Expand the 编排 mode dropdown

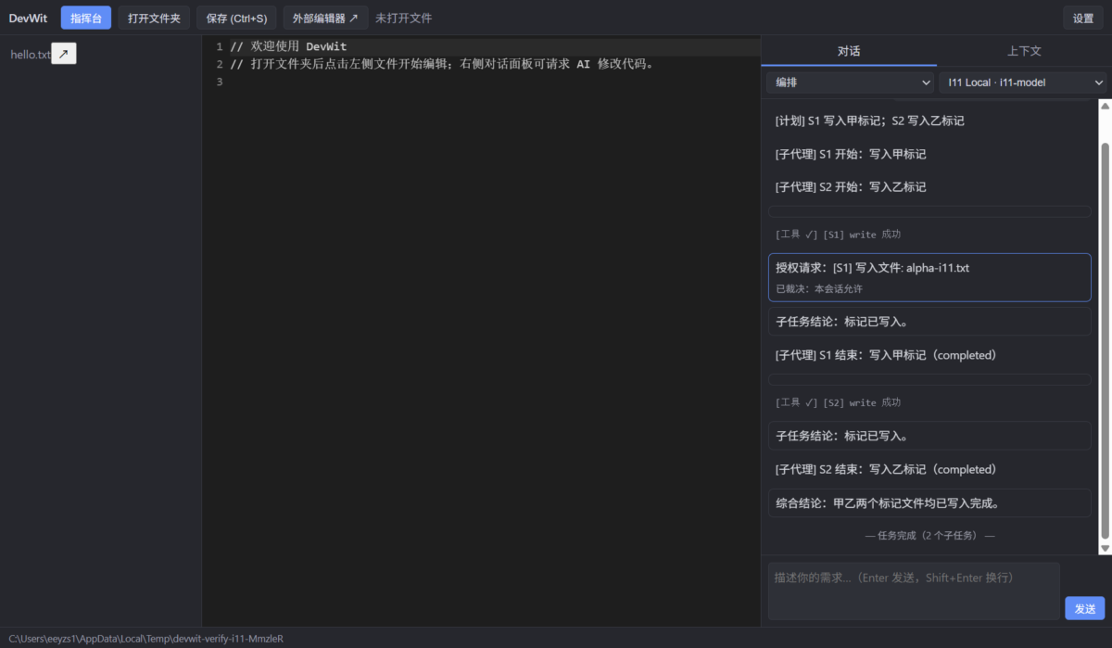click(x=850, y=83)
